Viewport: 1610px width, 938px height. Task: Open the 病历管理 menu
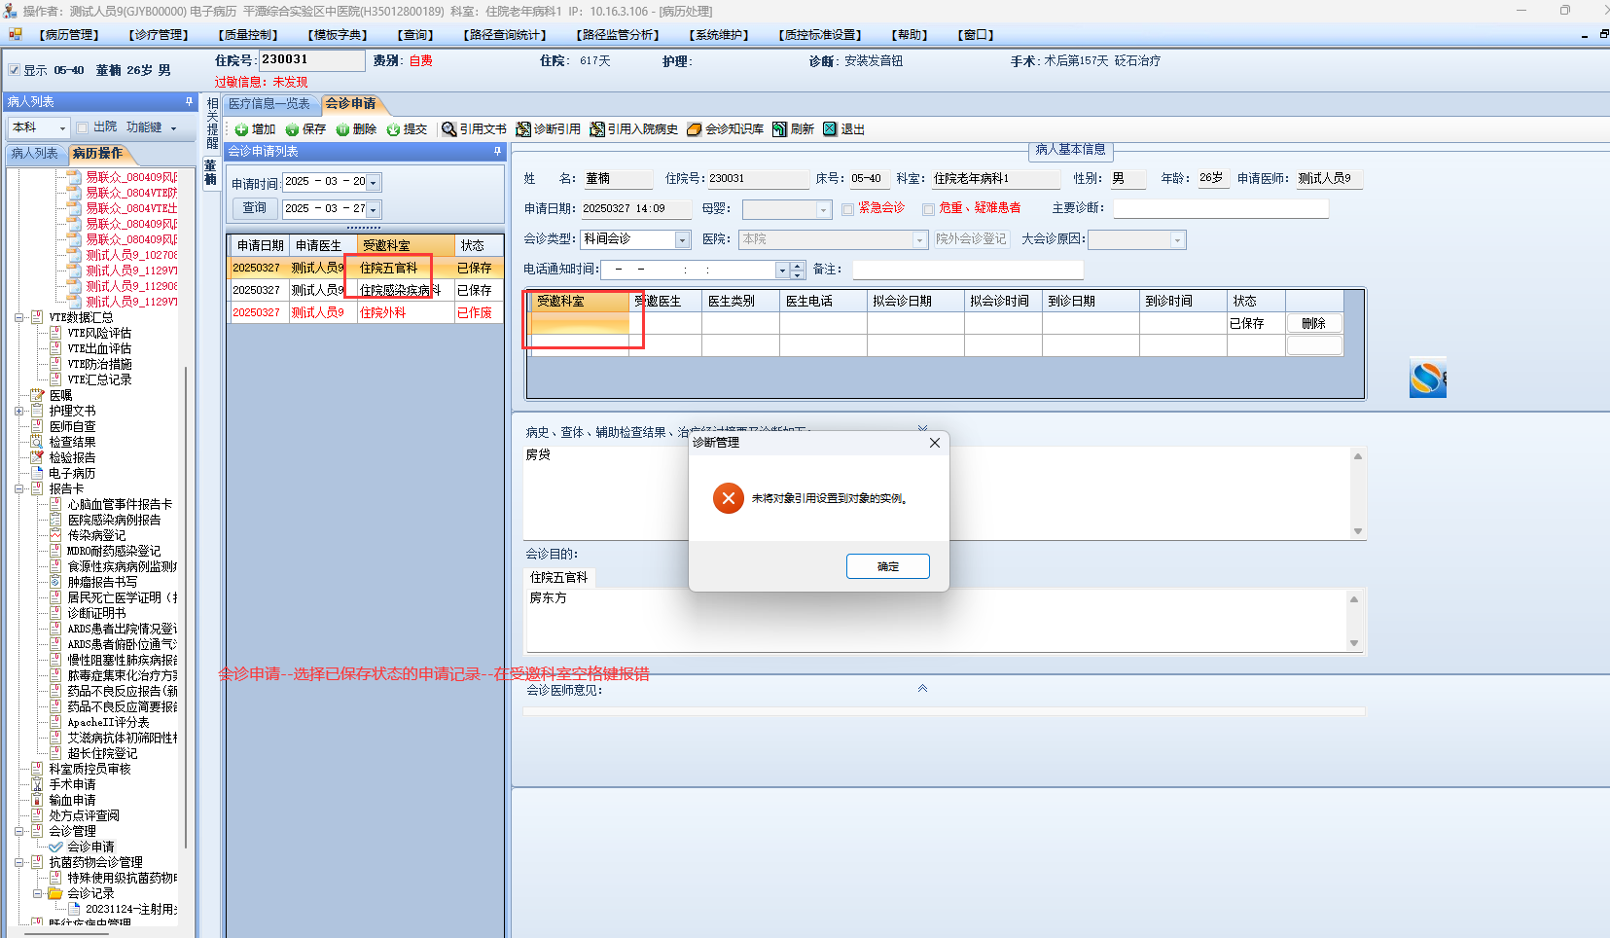point(70,35)
